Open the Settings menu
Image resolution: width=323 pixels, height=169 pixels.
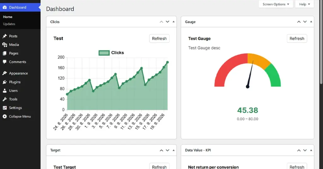(20, 108)
